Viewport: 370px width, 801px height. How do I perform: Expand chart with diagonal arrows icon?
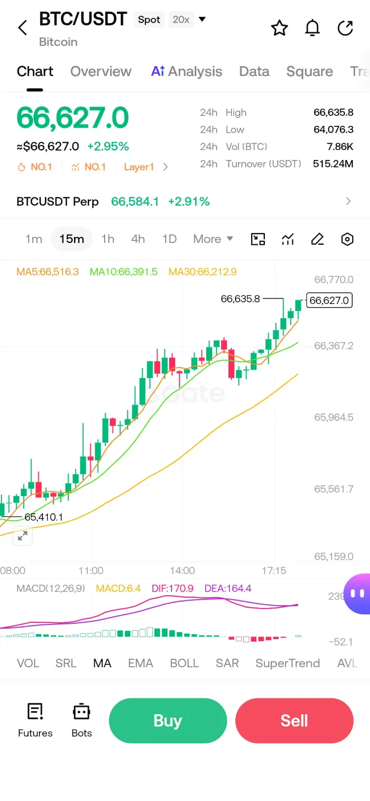click(x=23, y=535)
